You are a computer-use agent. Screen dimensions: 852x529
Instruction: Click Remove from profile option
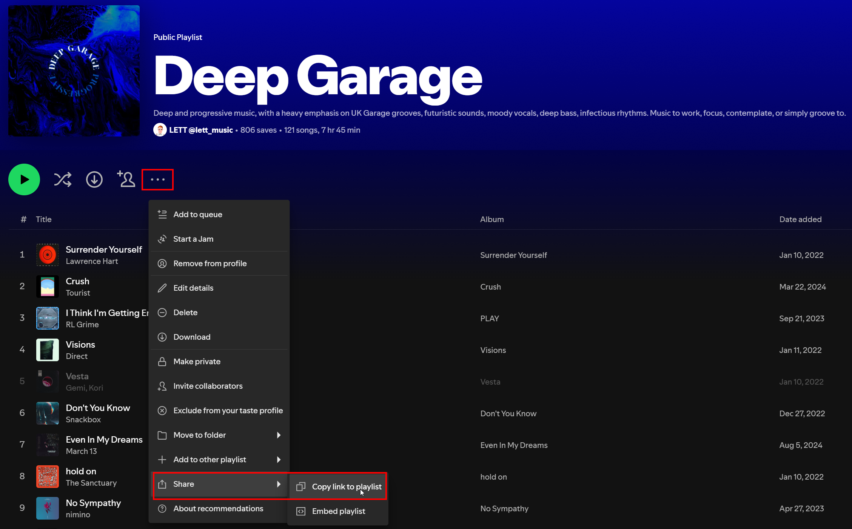click(x=210, y=264)
